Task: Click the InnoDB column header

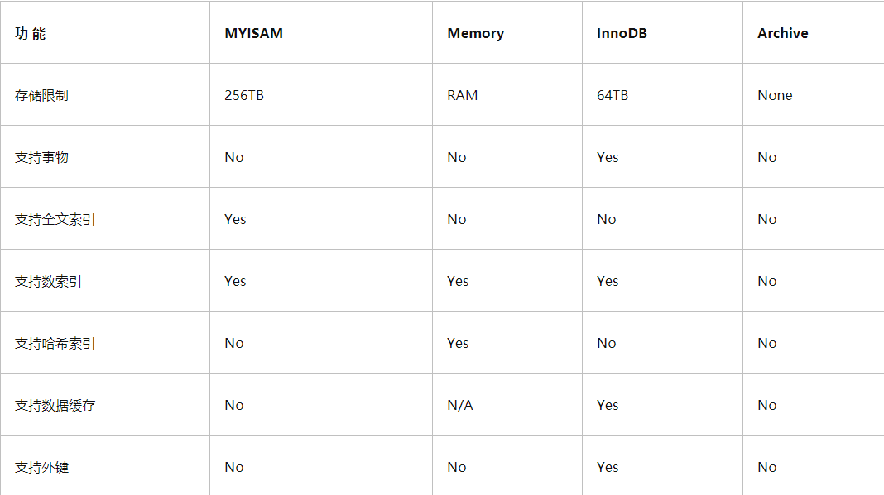Action: (622, 33)
